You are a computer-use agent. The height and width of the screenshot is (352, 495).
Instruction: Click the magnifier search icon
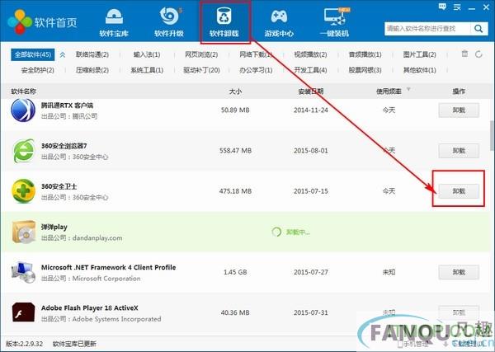pos(478,29)
